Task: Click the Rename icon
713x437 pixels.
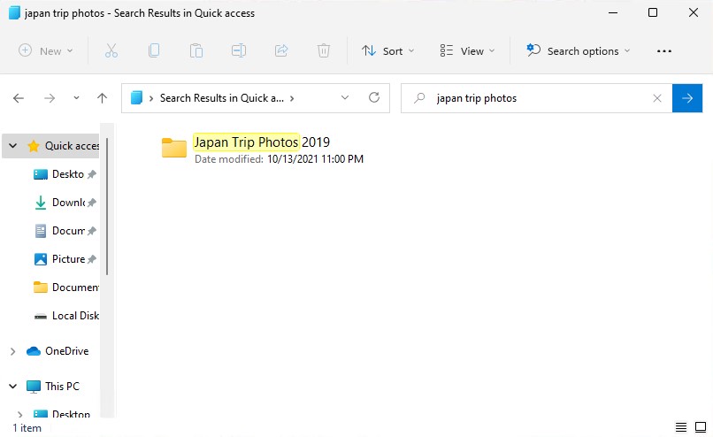Action: (x=238, y=50)
